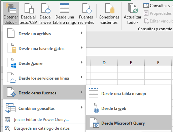Click the ribbon Desde la web globe icon
Image resolution: width=173 pixels, height=132 pixels.
pyautogui.click(x=46, y=8)
